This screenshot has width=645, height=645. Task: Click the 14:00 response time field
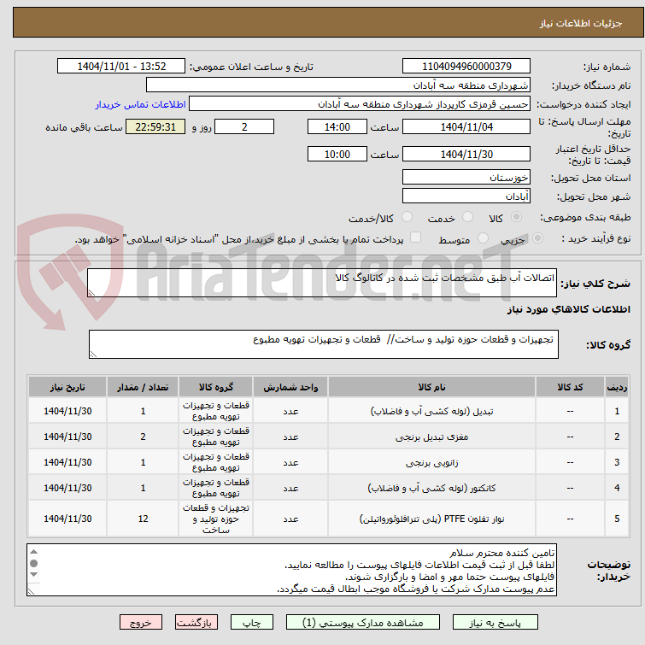[x=337, y=126]
